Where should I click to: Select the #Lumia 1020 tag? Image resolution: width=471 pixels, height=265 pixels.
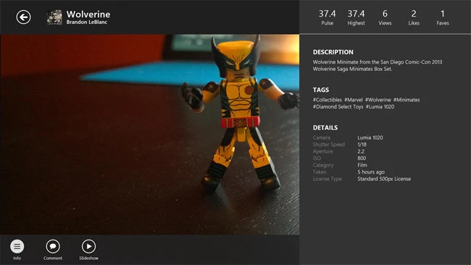[380, 106]
